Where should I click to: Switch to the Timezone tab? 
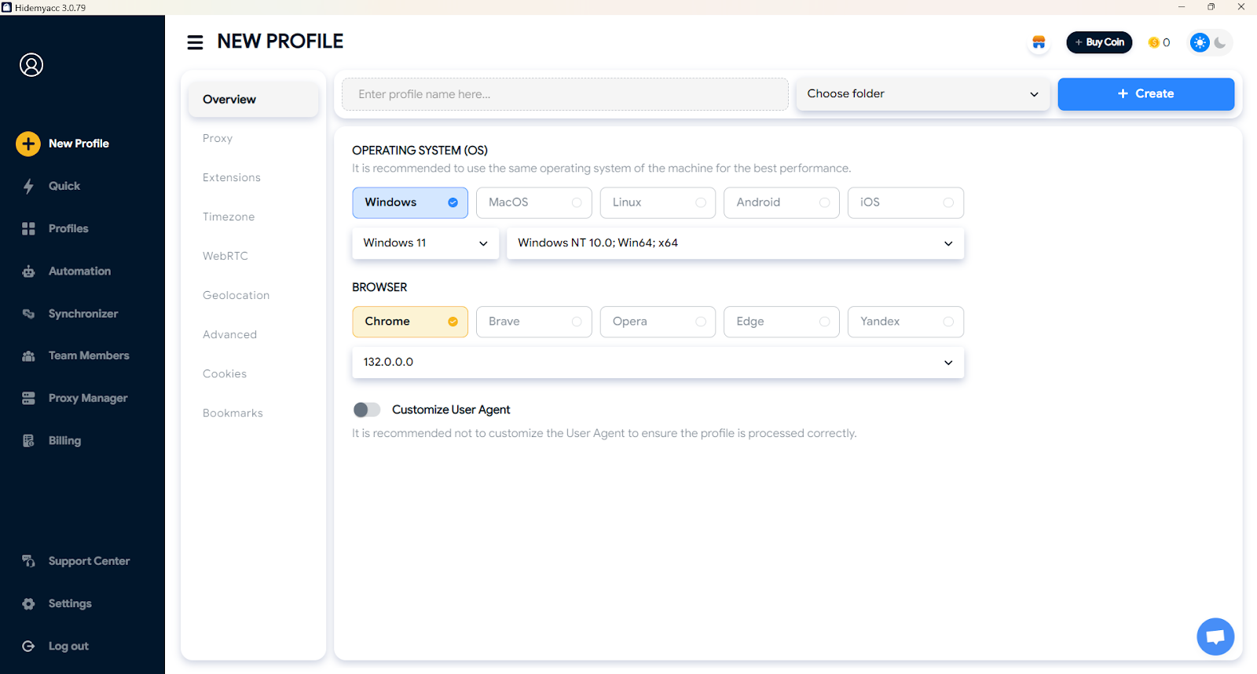tap(229, 217)
